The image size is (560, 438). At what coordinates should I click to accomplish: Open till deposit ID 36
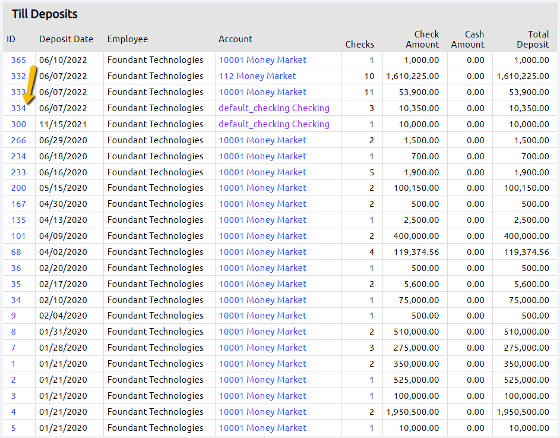pyautogui.click(x=16, y=268)
